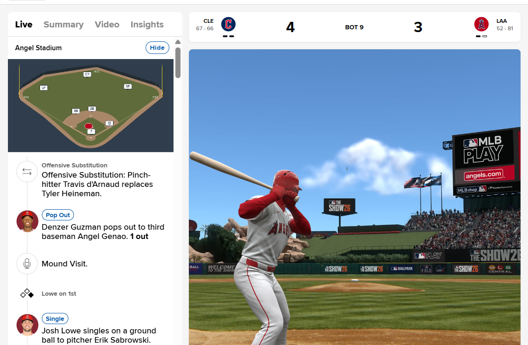Click the scrollbar up arrow in play feed
This screenshot has width=528, height=345.
tap(178, 42)
